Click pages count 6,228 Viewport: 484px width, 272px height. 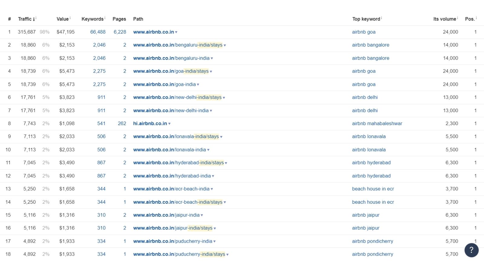120,32
